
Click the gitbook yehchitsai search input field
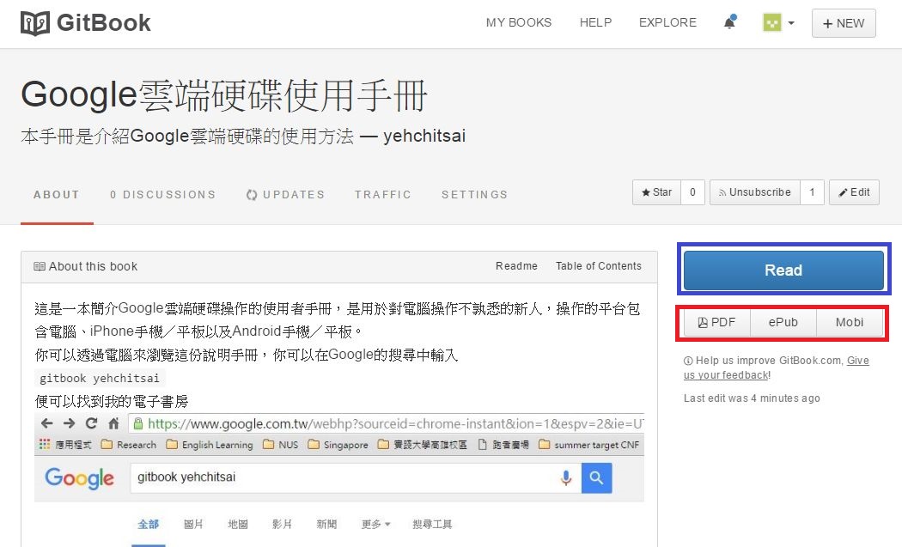(x=344, y=478)
